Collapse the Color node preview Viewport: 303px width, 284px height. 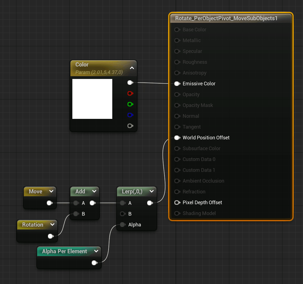[132, 68]
